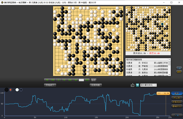Jump to the last move
Image resolution: width=183 pixels, height=119 pixels.
[x=76, y=80]
